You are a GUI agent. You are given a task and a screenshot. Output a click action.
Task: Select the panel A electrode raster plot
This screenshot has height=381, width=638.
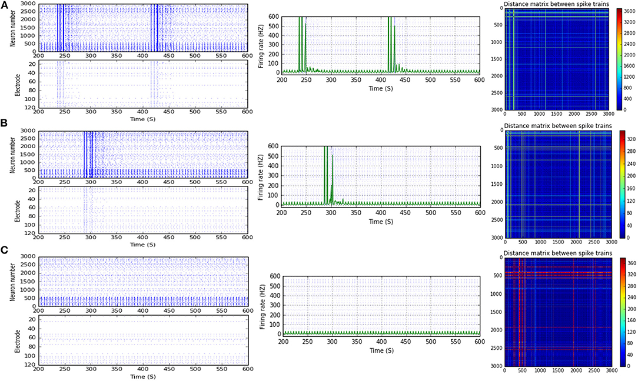143,84
